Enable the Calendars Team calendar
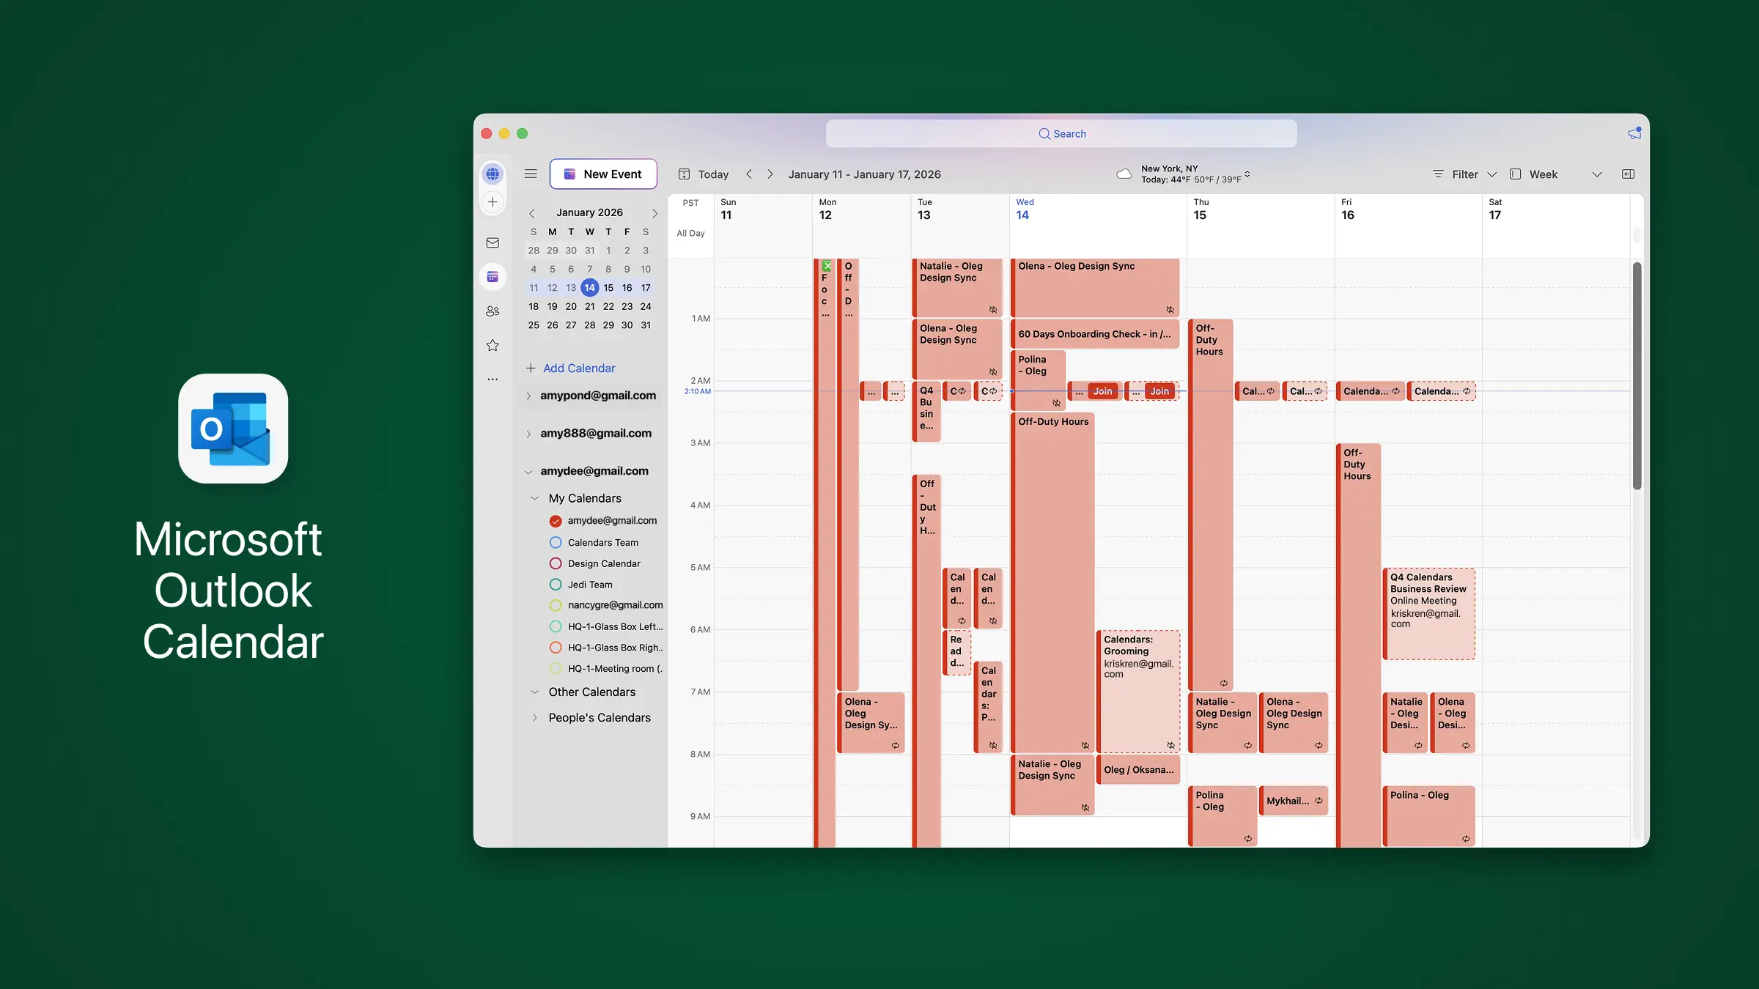The height and width of the screenshot is (989, 1759). pyautogui.click(x=555, y=543)
